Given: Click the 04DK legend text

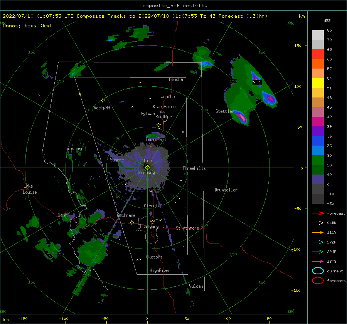Looking at the screenshot, I should [332, 223].
